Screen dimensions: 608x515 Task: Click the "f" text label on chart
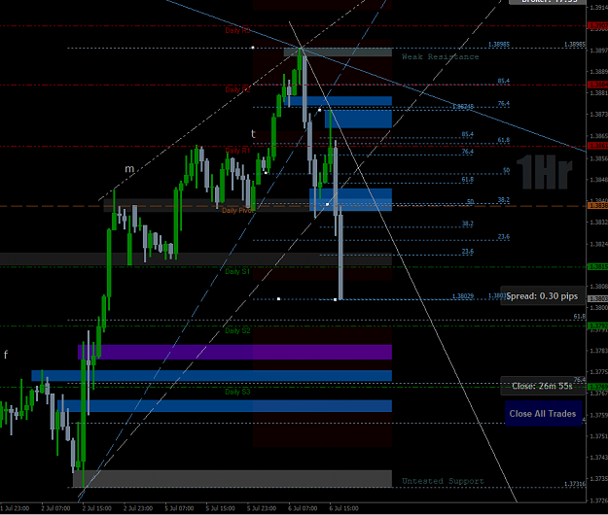[6, 355]
